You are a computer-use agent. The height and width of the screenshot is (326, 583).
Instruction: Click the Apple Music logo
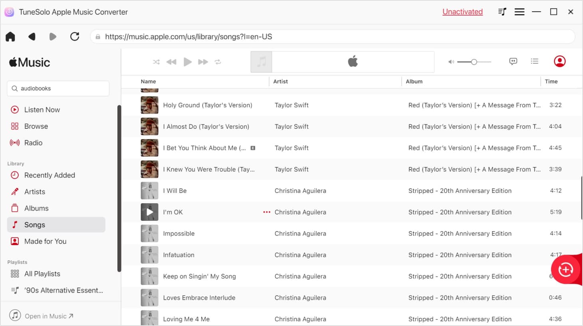point(30,63)
